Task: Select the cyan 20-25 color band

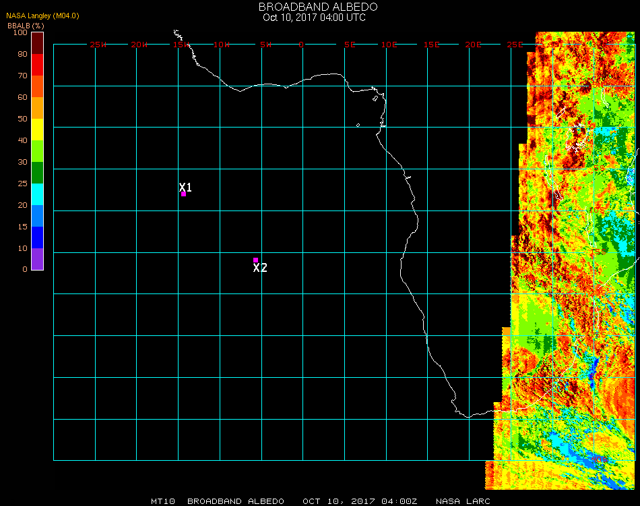Action: 38,194
